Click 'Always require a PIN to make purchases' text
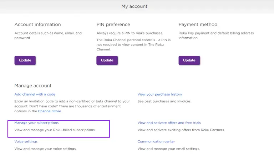Viewport: 274px width, 156px height. (130, 33)
